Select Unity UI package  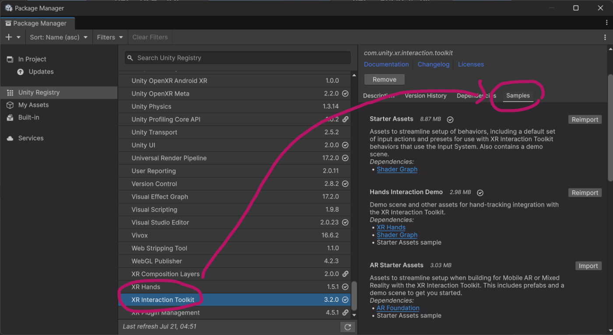[x=235, y=145]
